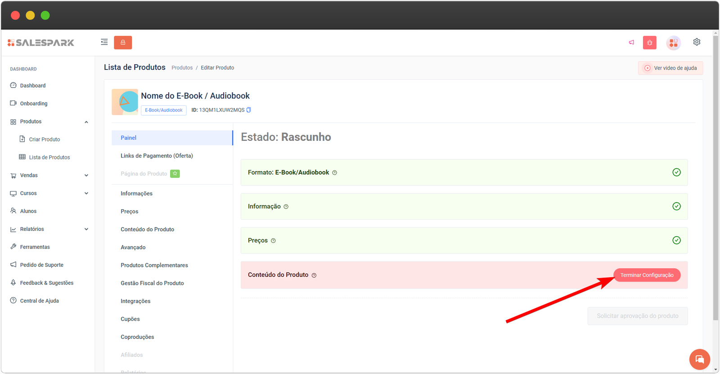The height and width of the screenshot is (374, 720).
Task: Click the user avatar icon
Action: pyautogui.click(x=673, y=43)
